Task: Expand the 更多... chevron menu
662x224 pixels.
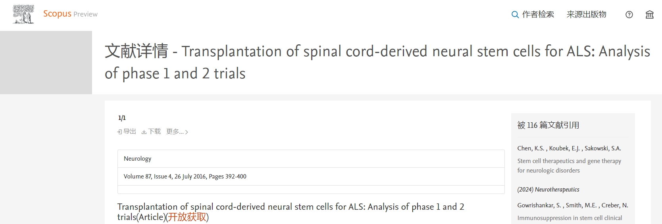Action: (187, 132)
